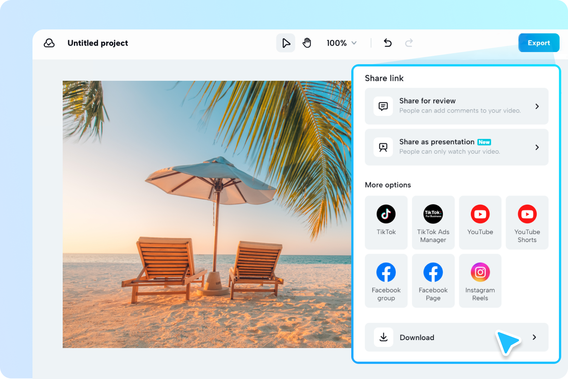
Task: Click the Untitled project title
Action: pos(97,43)
